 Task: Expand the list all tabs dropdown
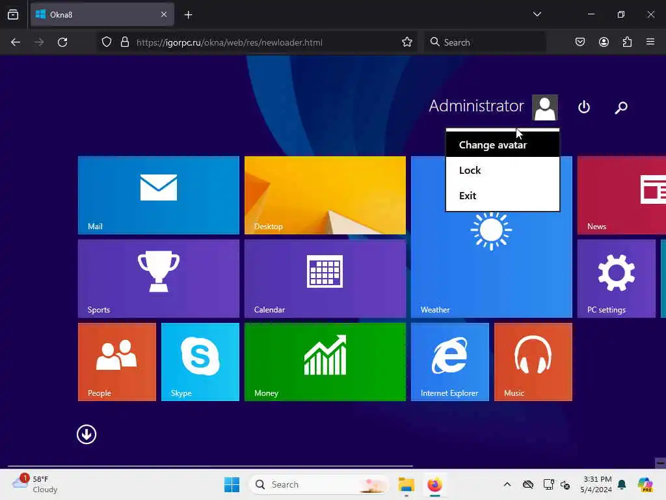pos(537,14)
